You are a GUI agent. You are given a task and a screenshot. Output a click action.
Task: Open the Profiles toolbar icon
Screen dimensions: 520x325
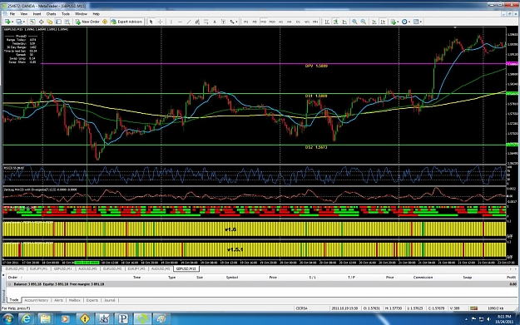(19, 22)
